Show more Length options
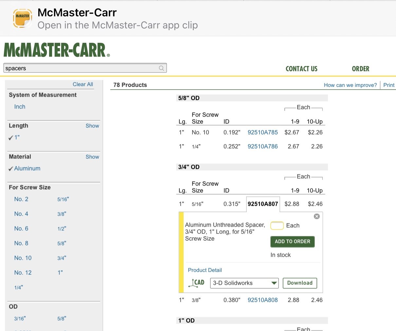The height and width of the screenshot is (331, 396). (x=92, y=126)
